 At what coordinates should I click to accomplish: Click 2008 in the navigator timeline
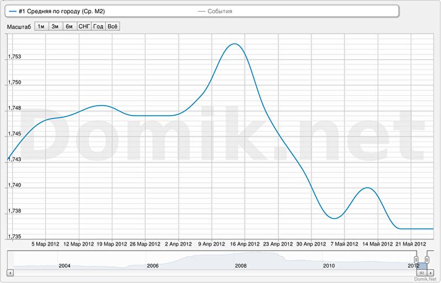[x=241, y=265]
